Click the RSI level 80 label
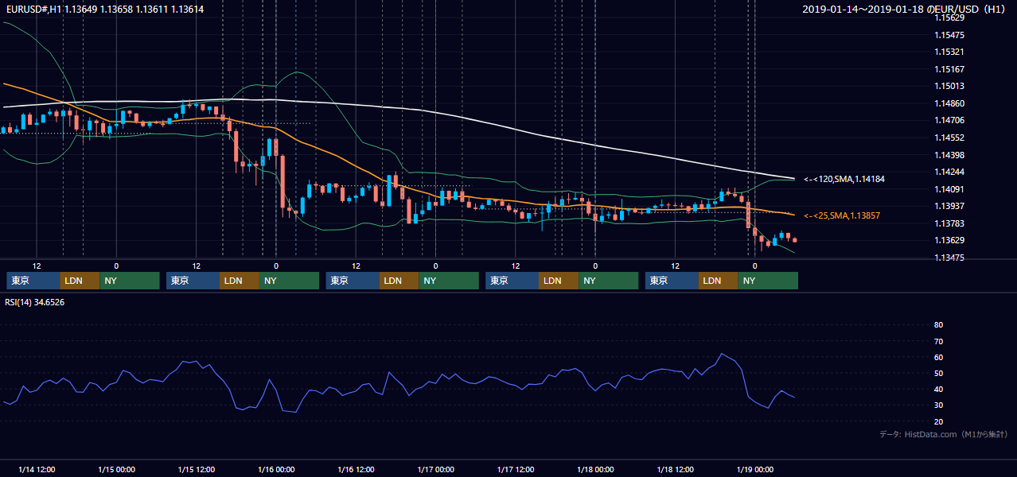Image resolution: width=1017 pixels, height=477 pixels. (938, 325)
